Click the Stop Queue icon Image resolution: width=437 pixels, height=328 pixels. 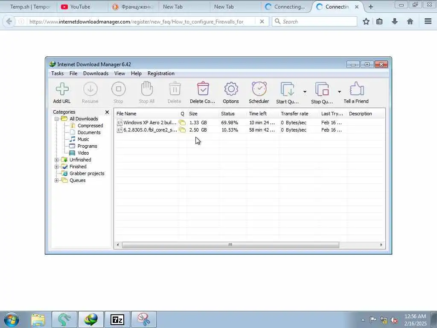322,89
